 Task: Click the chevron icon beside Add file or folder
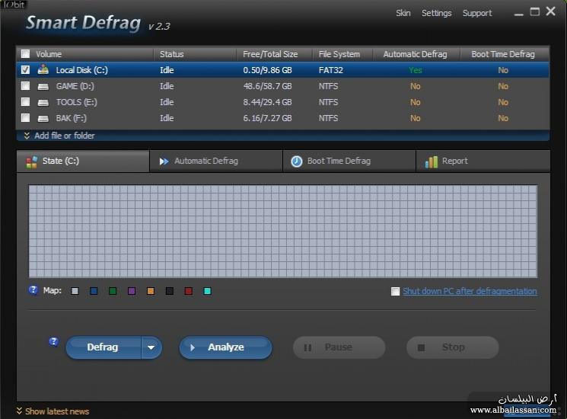tap(27, 136)
